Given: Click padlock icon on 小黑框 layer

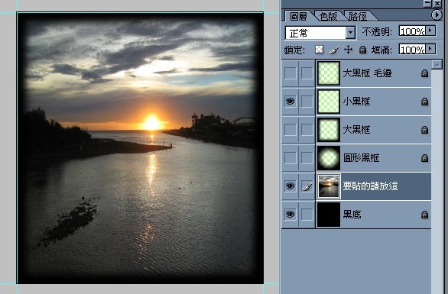Looking at the screenshot, I should (424, 102).
